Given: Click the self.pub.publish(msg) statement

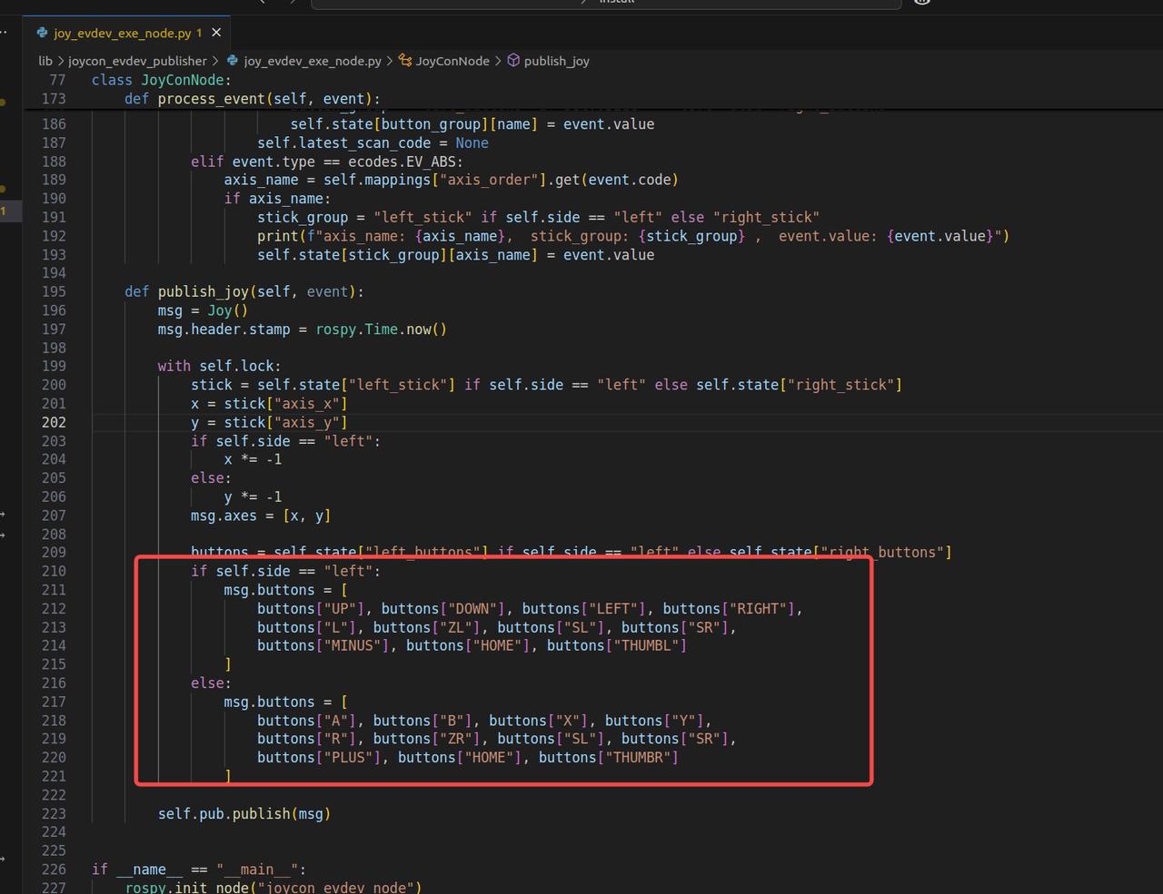Looking at the screenshot, I should tap(244, 814).
